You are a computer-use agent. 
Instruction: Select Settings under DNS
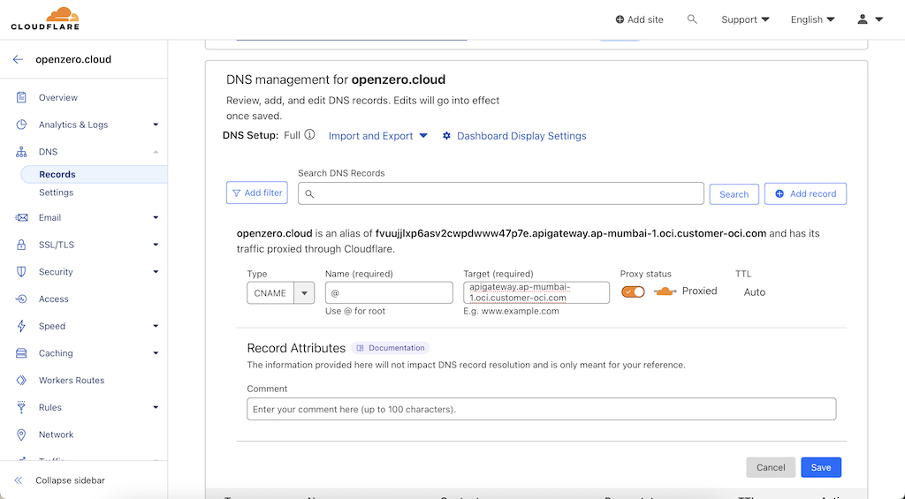click(x=56, y=193)
